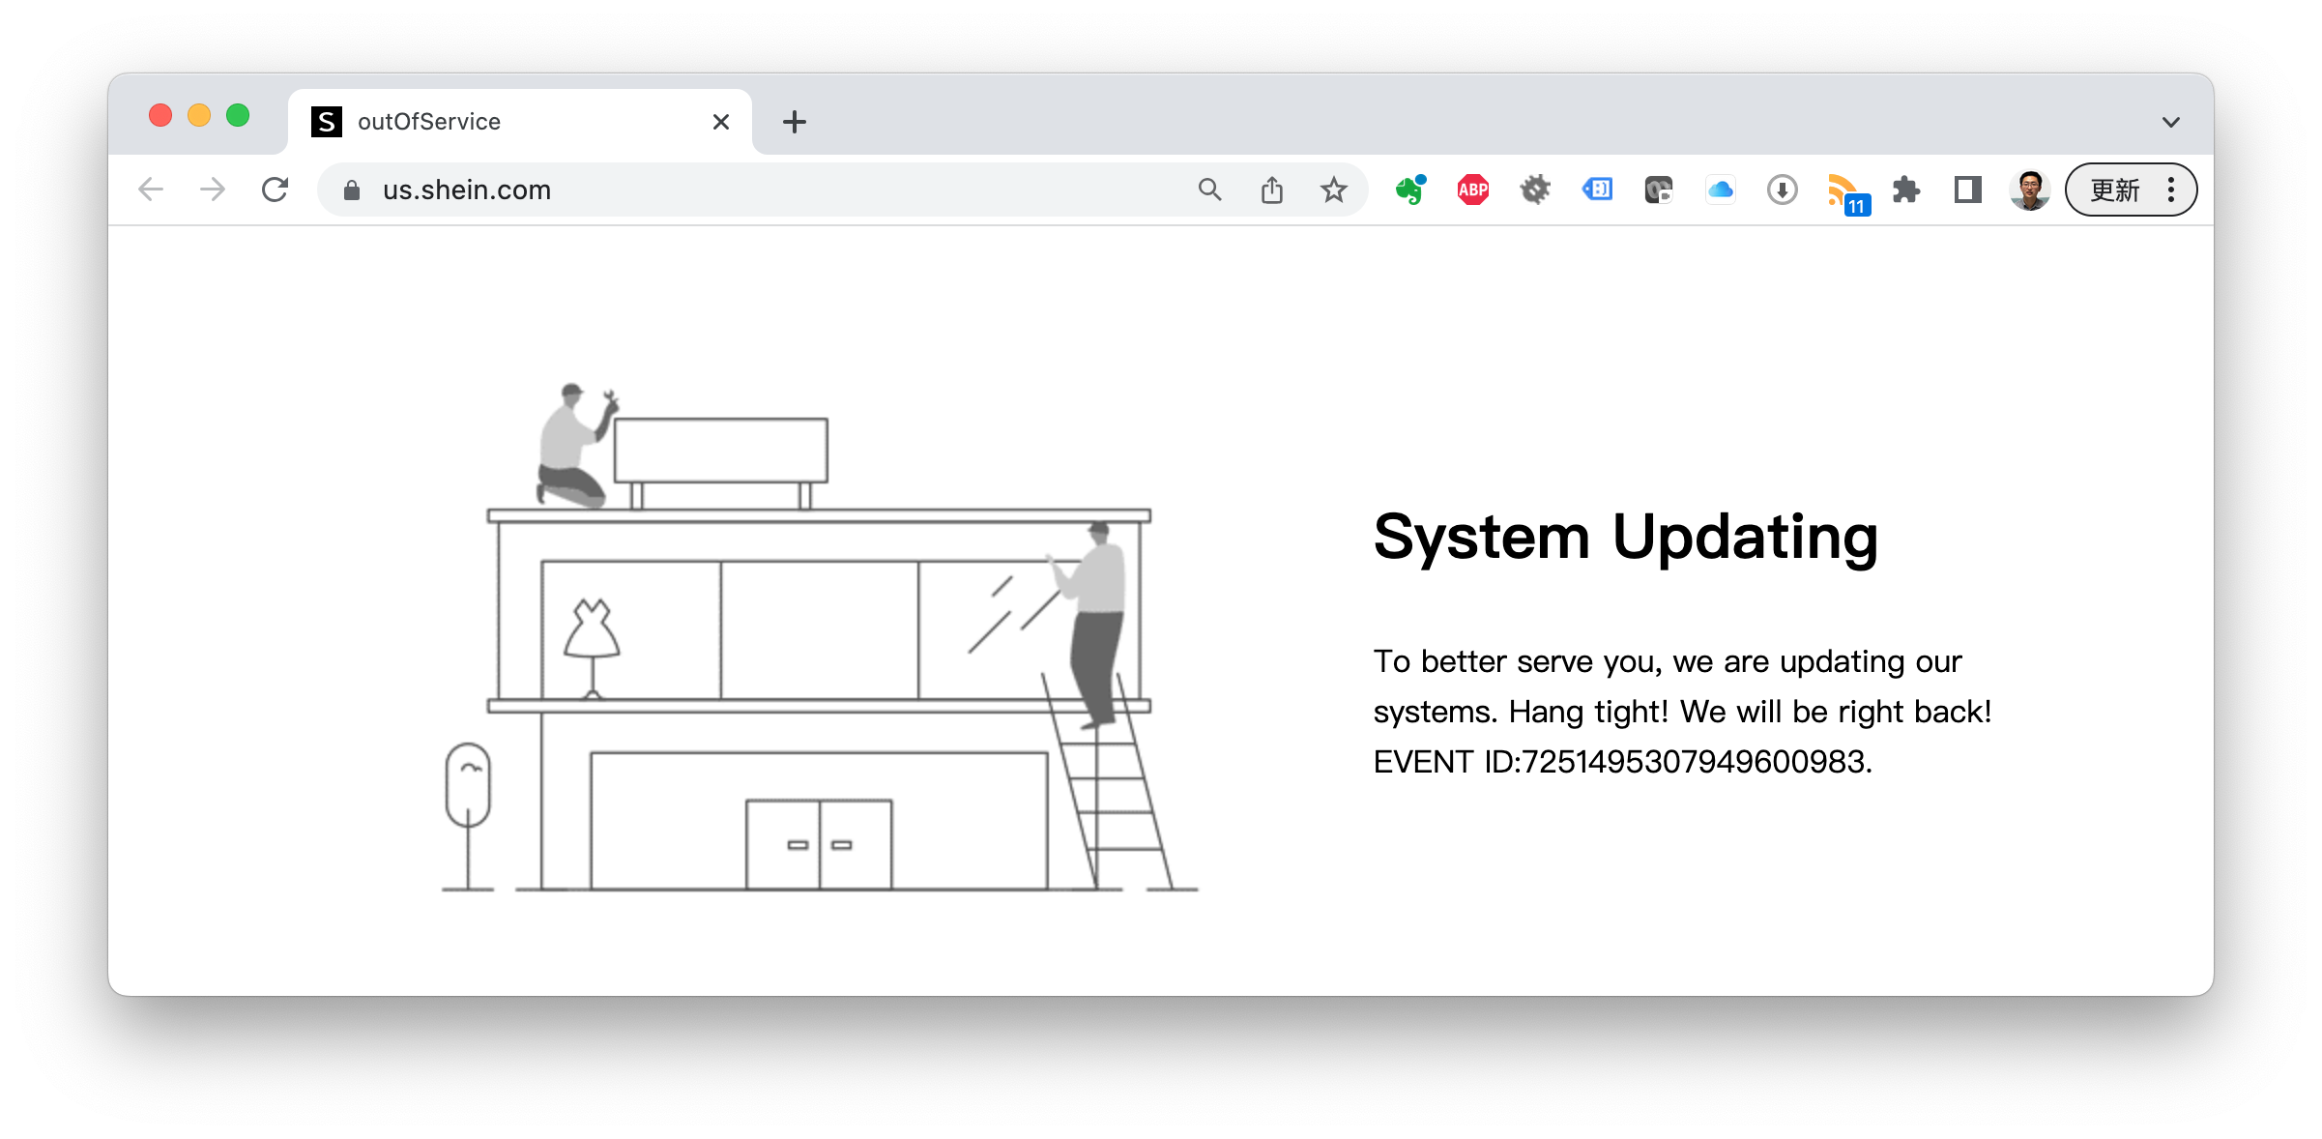
Task: Click the yellow minimize window button
Action: tap(199, 116)
